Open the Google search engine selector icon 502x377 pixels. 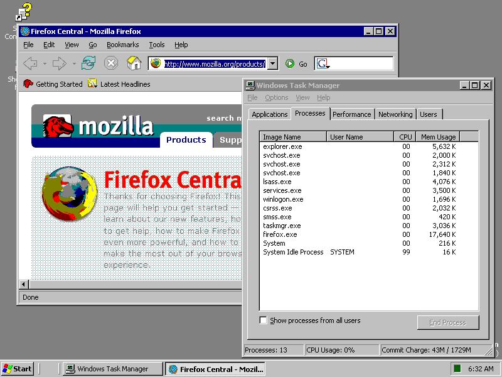(x=323, y=64)
